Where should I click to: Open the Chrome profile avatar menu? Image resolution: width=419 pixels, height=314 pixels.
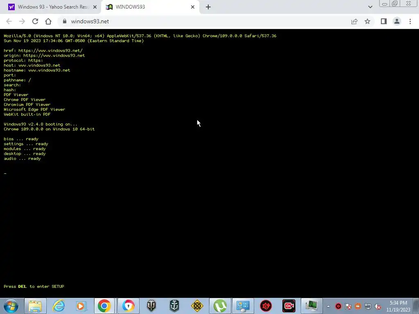pos(397,21)
